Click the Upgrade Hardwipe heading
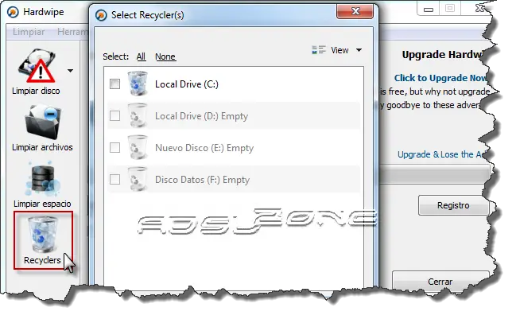Image resolution: width=516 pixels, height=319 pixels. (x=443, y=55)
